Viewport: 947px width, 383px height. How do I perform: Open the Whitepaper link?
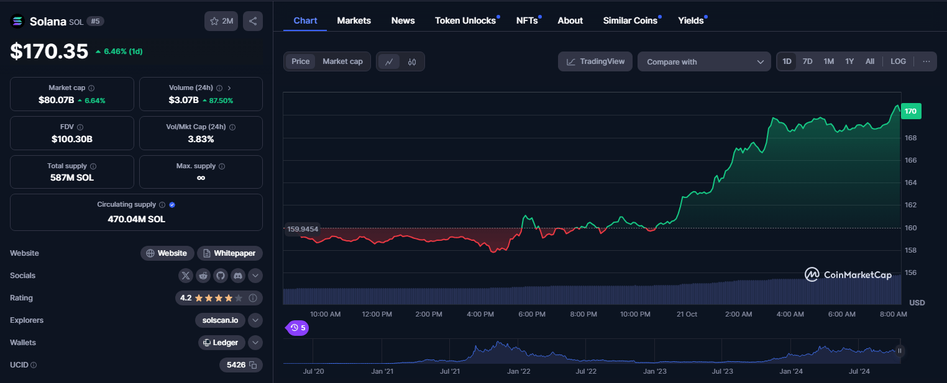click(230, 253)
